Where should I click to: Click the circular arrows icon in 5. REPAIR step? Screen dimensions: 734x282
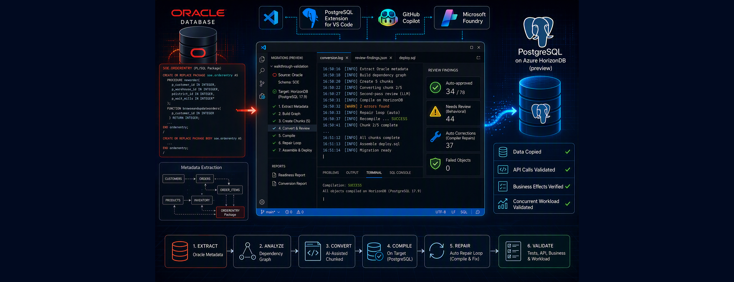coord(436,251)
